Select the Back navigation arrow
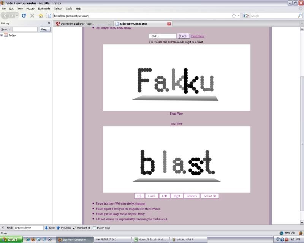The image size is (304, 243). pyautogui.click(x=4, y=16)
